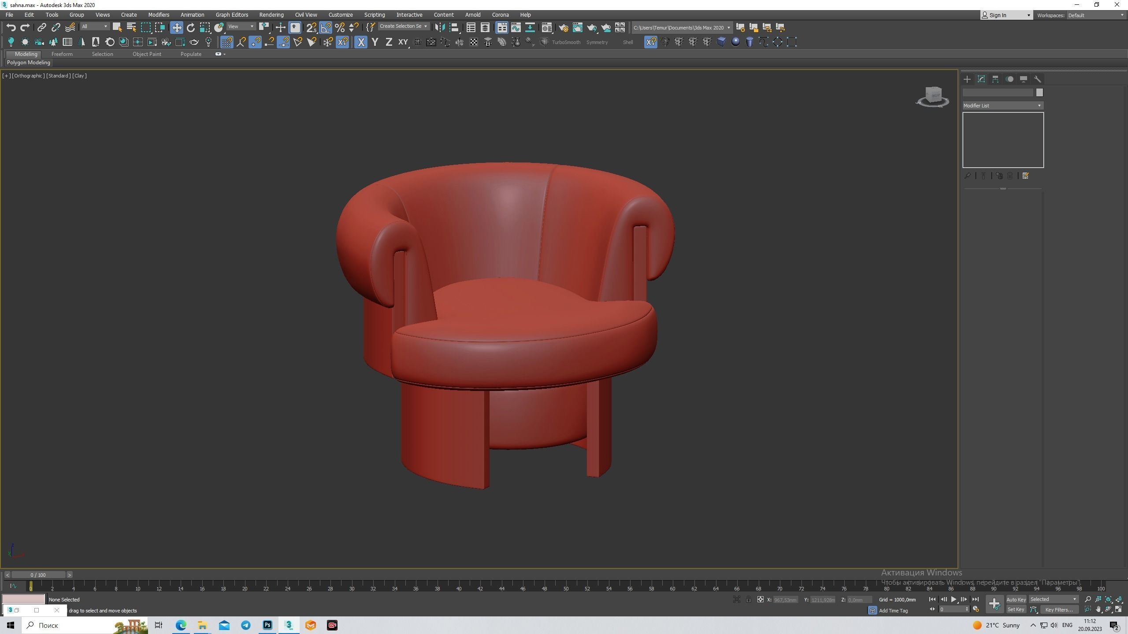Toggle Restrict to XY plane constraint
1128x634 pixels.
pos(403,42)
